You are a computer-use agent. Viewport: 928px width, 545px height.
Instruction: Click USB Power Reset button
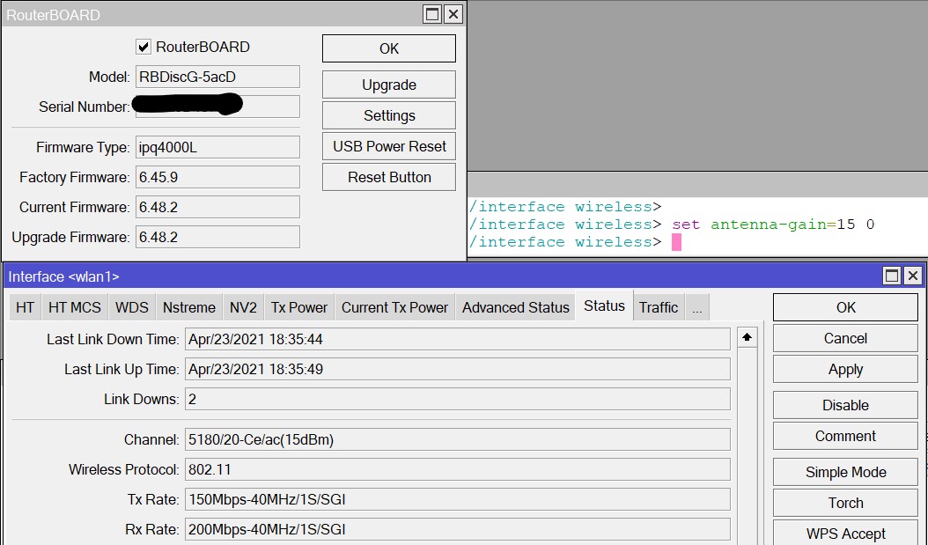(x=389, y=146)
